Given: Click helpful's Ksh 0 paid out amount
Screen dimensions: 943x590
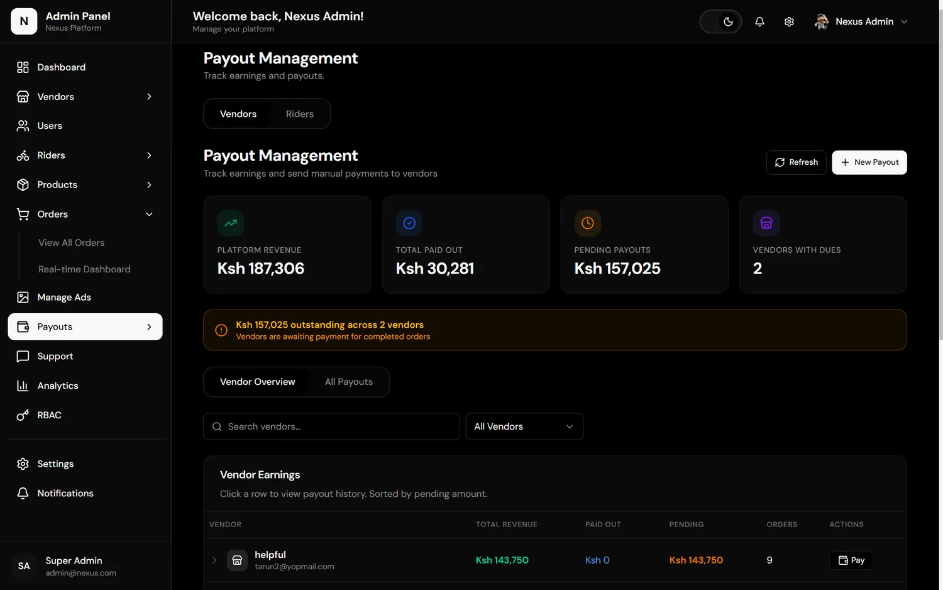Looking at the screenshot, I should [x=597, y=560].
